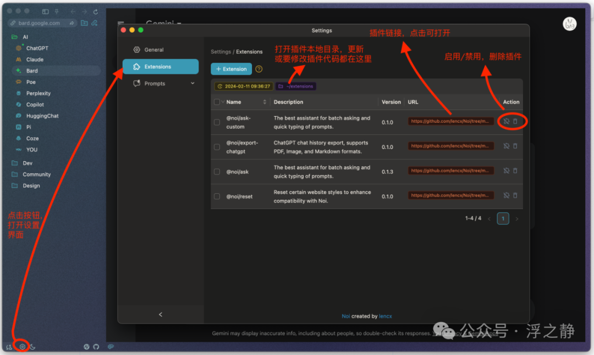Click the bard.google.com address field
This screenshot has height=355, width=594.
[42, 23]
